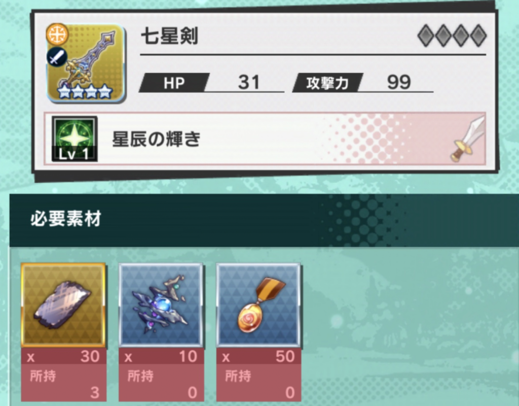Screen dimensions: 519x406
Task: Tap the 攻撃力 stat label
Action: (328, 83)
